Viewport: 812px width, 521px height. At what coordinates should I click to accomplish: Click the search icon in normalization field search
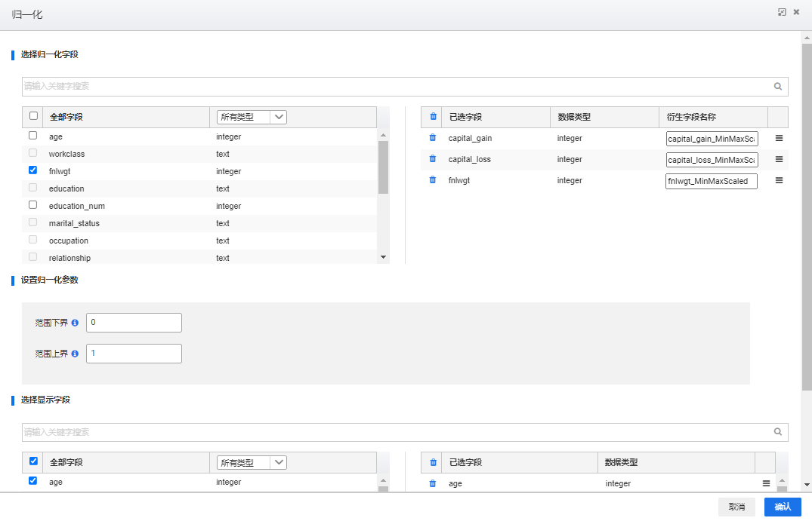(x=778, y=86)
